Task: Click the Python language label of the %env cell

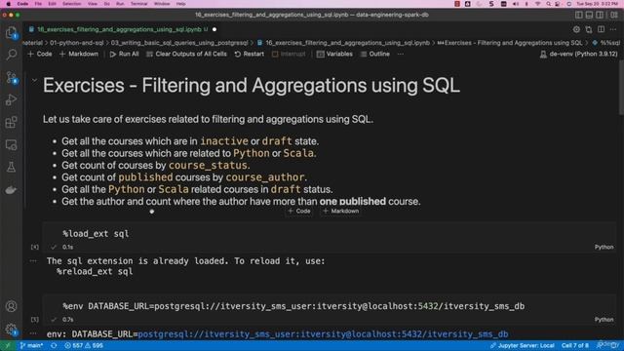Action: pos(604,320)
